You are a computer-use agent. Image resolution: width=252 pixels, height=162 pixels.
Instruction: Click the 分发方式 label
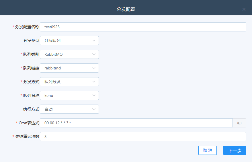tap(31, 82)
